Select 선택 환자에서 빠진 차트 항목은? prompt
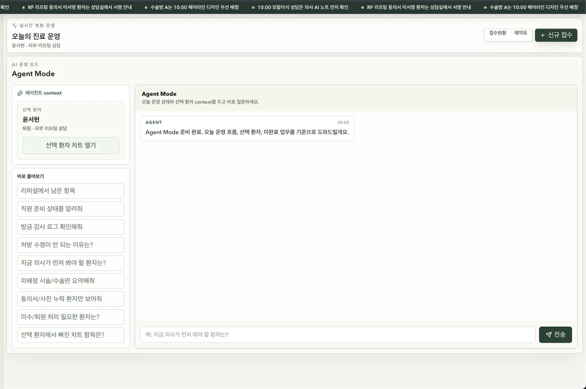Screen dimensions: 586x389 click(71, 335)
